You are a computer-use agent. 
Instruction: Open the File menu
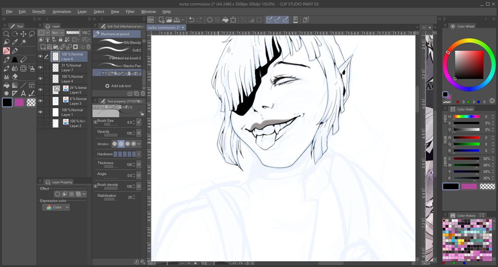tap(9, 12)
